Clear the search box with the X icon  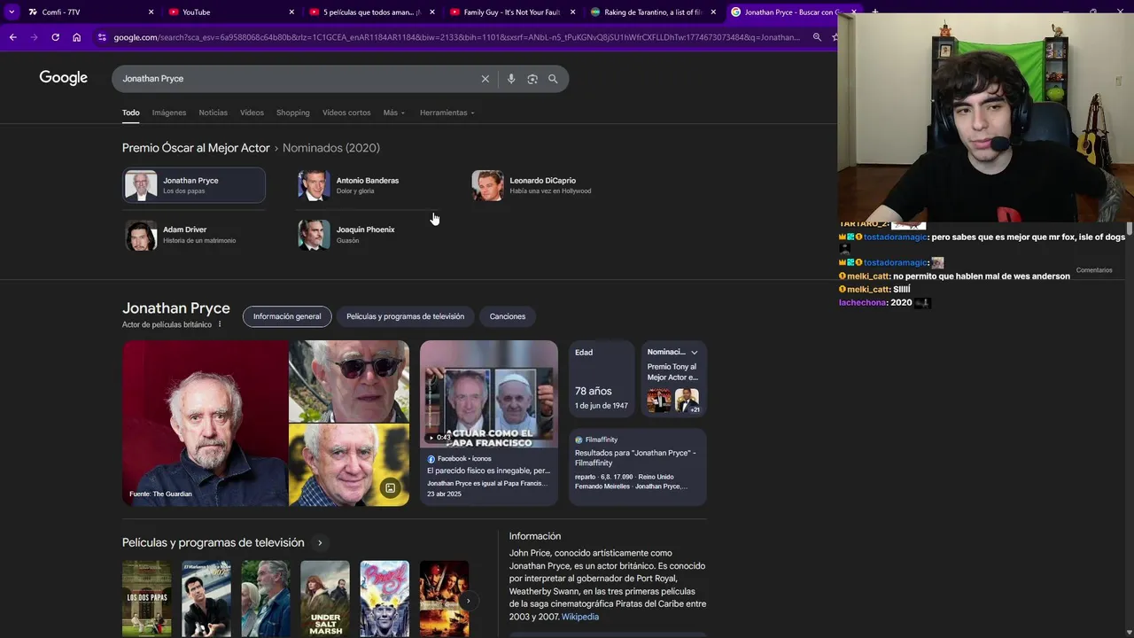coord(485,79)
